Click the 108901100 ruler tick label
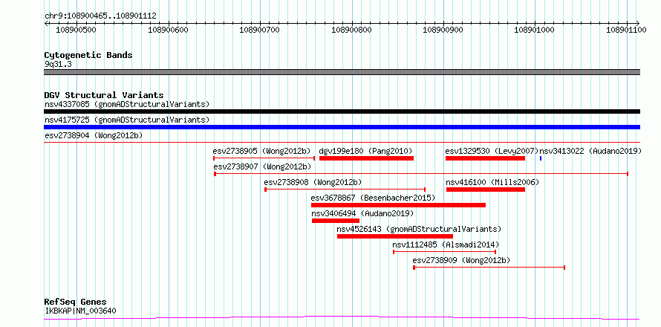This screenshot has height=327, width=661. coord(626,30)
